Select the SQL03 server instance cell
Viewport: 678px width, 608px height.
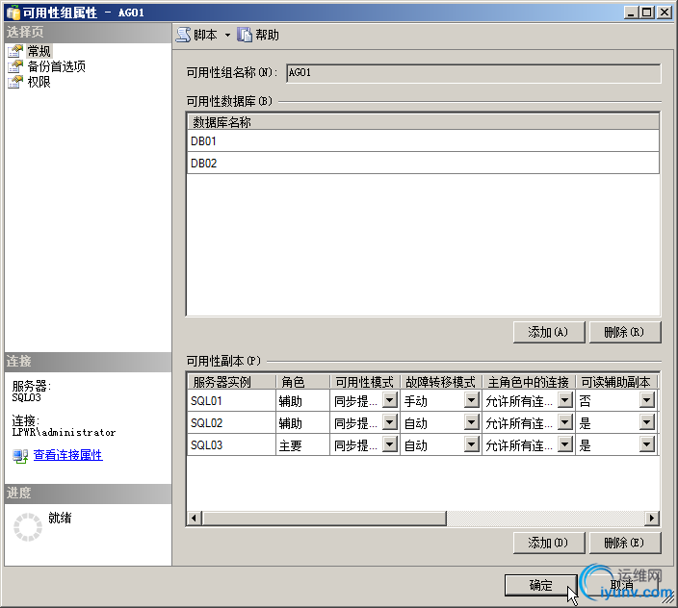pyautogui.click(x=232, y=444)
